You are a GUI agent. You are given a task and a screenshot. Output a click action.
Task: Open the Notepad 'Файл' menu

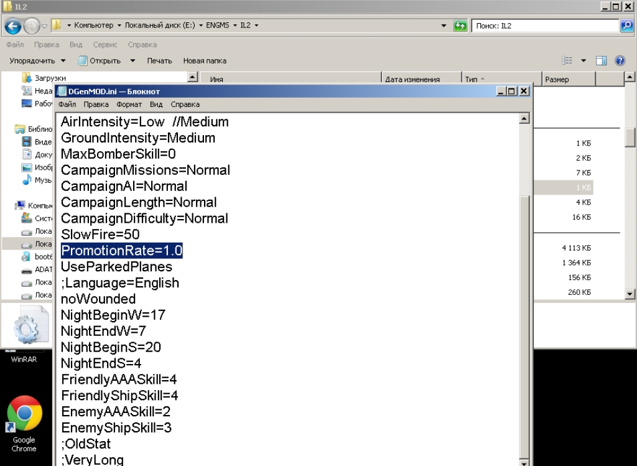(x=67, y=105)
